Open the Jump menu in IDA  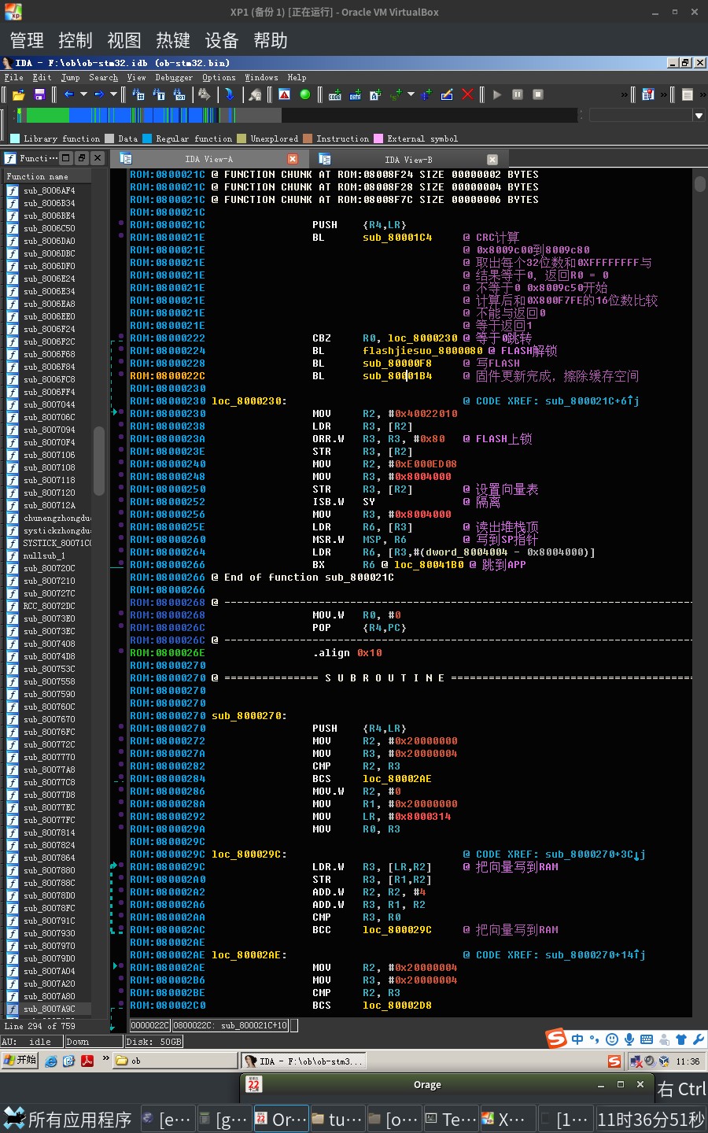tap(70, 78)
